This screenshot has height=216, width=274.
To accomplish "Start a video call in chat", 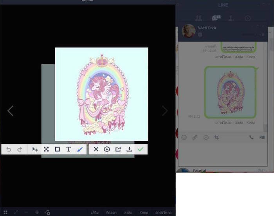I will point(262,138).
